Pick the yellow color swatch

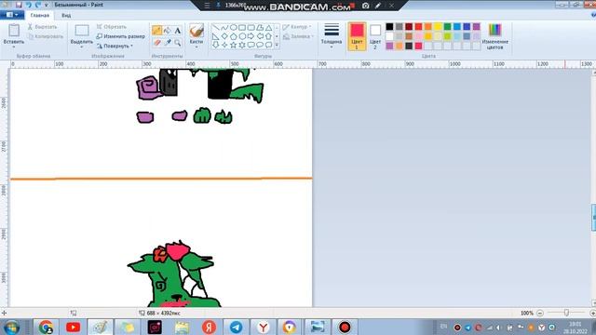438,26
